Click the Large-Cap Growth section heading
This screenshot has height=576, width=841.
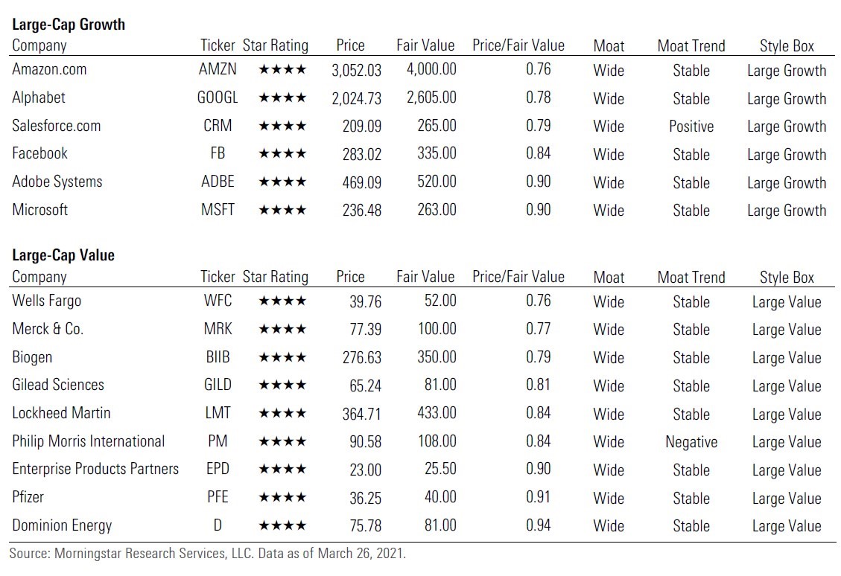pyautogui.click(x=69, y=24)
